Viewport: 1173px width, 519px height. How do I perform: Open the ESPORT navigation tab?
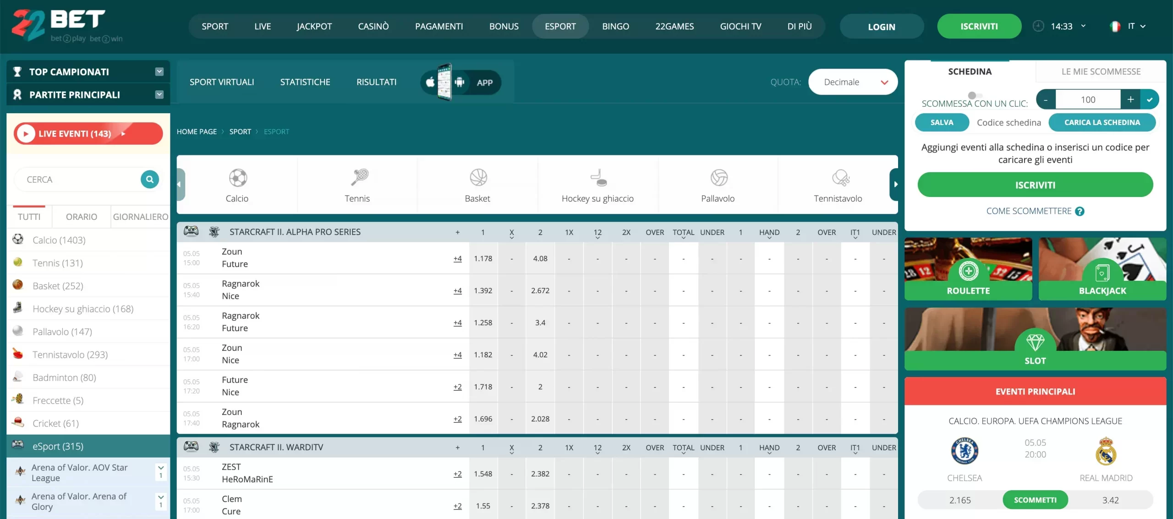pos(560,26)
